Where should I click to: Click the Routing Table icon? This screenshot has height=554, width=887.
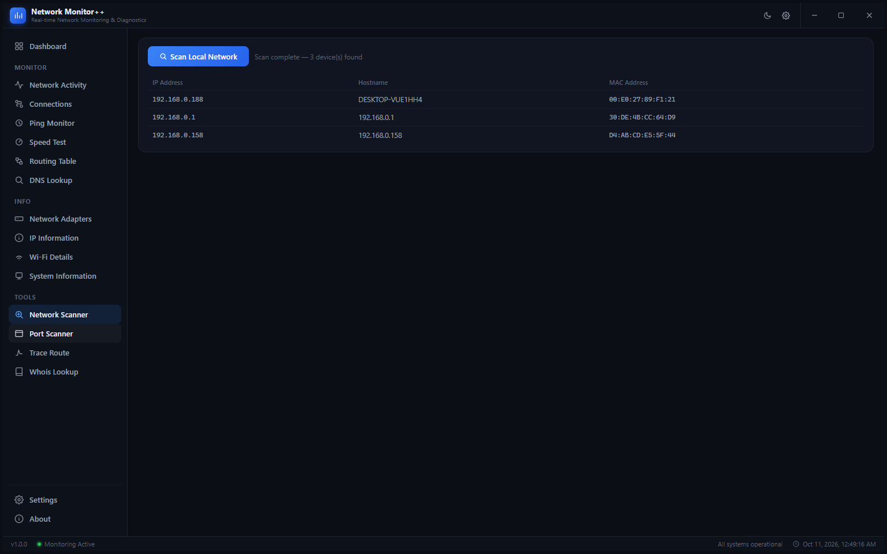[x=19, y=161]
